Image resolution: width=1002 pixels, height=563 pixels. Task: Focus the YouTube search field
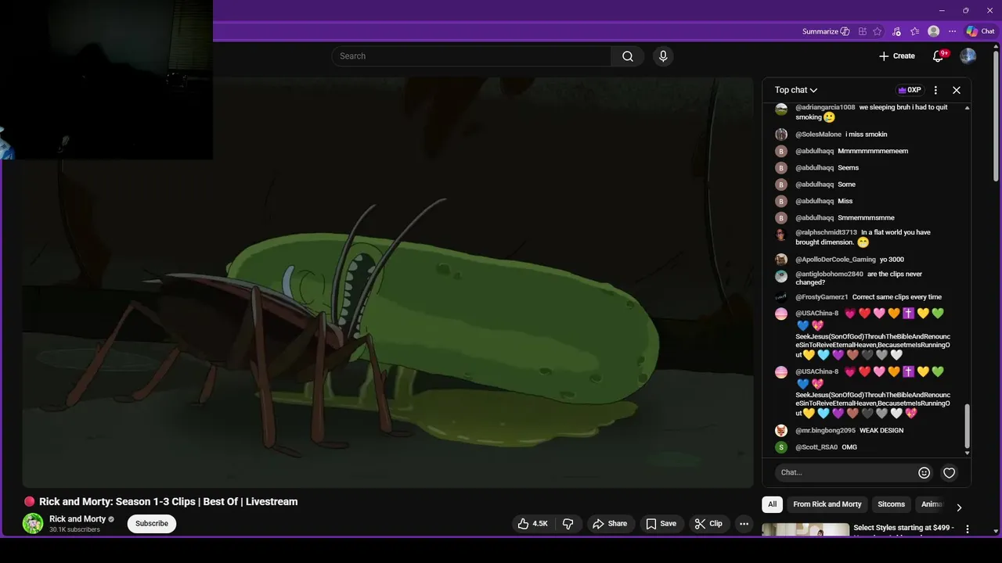471,56
